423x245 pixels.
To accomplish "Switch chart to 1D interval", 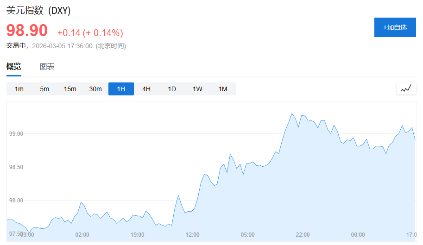I will (x=172, y=89).
